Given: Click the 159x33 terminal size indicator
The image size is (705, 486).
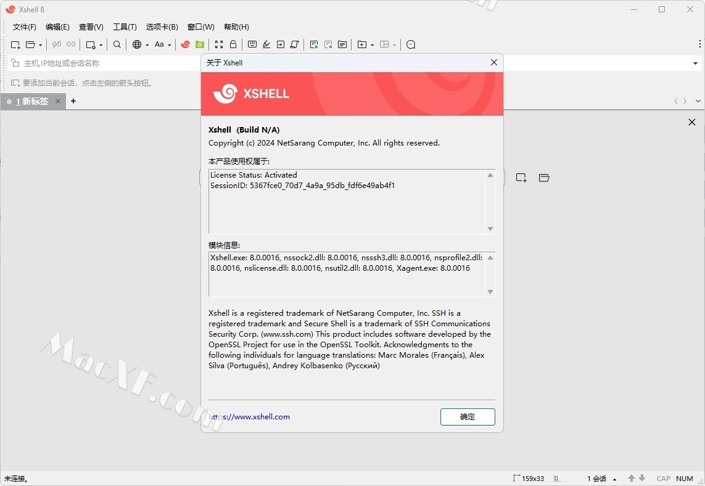Looking at the screenshot, I should (x=529, y=479).
